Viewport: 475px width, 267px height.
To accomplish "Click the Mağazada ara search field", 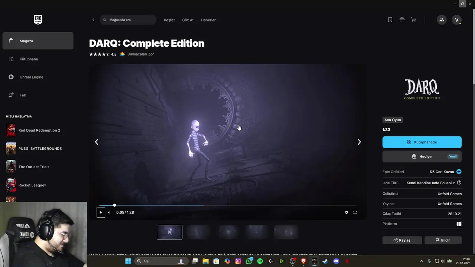I will point(128,20).
